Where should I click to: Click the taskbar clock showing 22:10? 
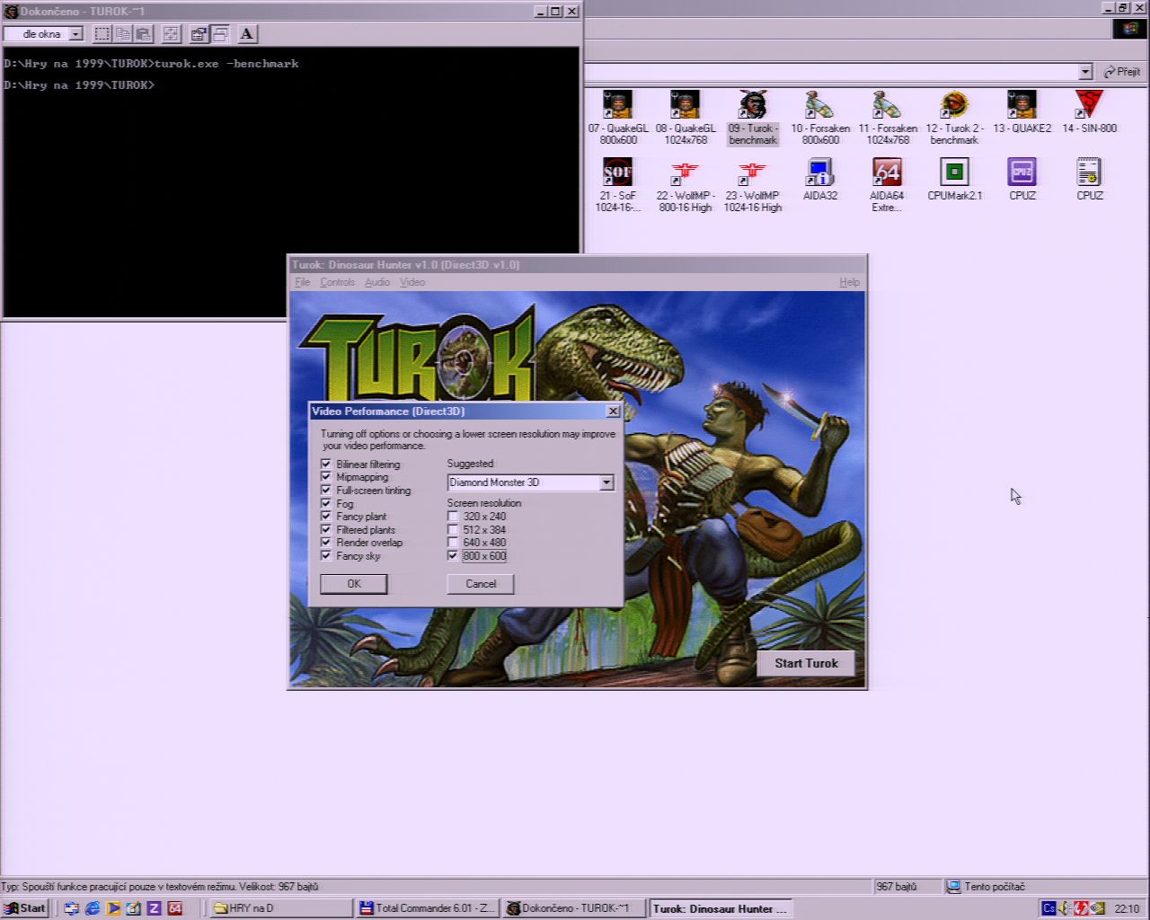coord(1127,908)
